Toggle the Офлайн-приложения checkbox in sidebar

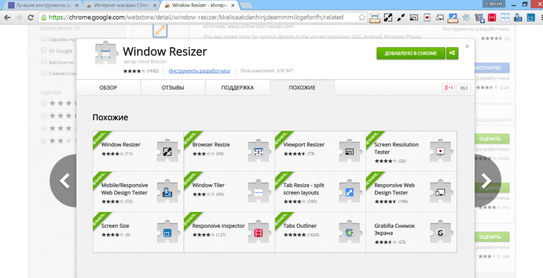pyautogui.click(x=43, y=39)
